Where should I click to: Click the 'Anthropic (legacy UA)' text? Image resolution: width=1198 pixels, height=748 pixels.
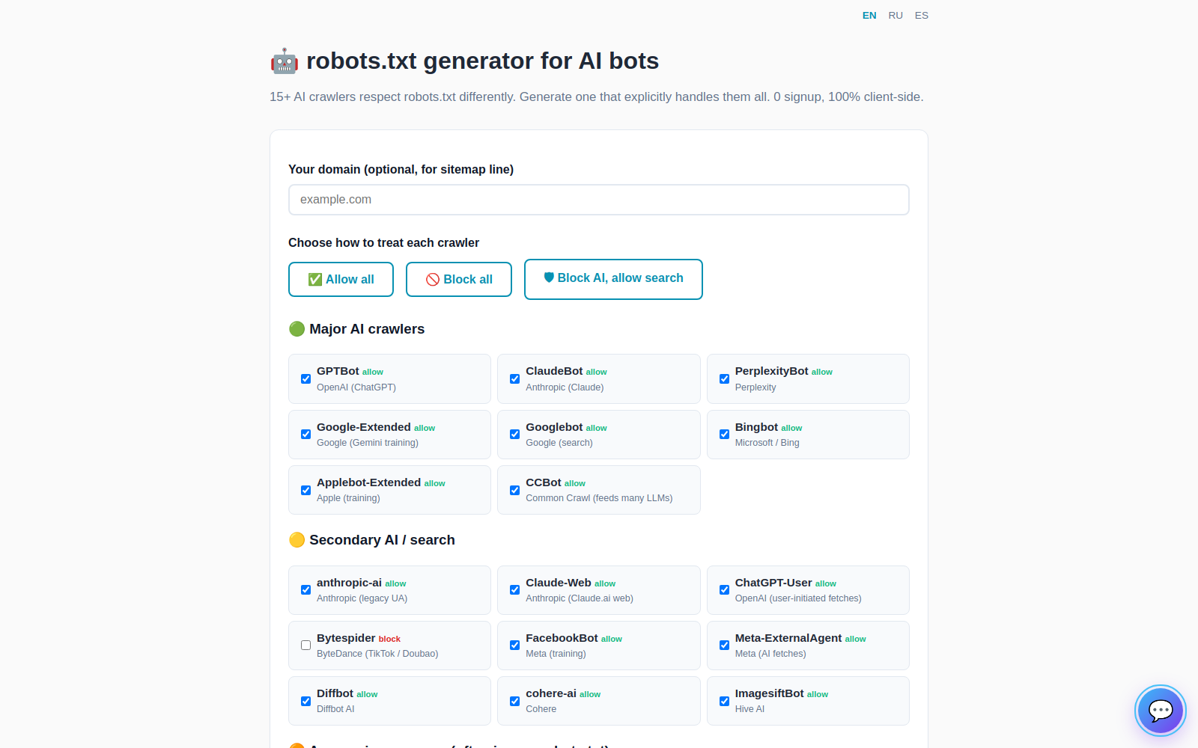click(362, 598)
